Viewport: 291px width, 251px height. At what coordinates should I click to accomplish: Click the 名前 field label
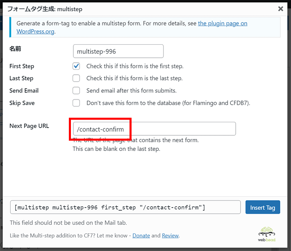pyautogui.click(x=15, y=49)
